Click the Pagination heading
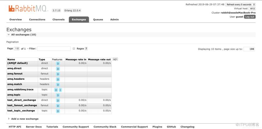The image size is (262, 129). point(13,42)
